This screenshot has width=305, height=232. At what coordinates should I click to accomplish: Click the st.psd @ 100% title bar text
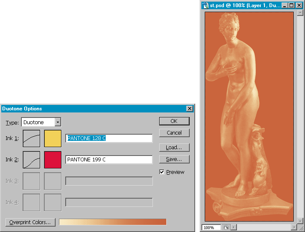pyautogui.click(x=245, y=5)
